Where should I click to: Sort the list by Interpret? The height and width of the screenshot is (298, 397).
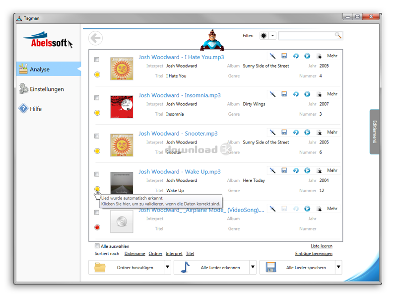tap(174, 254)
